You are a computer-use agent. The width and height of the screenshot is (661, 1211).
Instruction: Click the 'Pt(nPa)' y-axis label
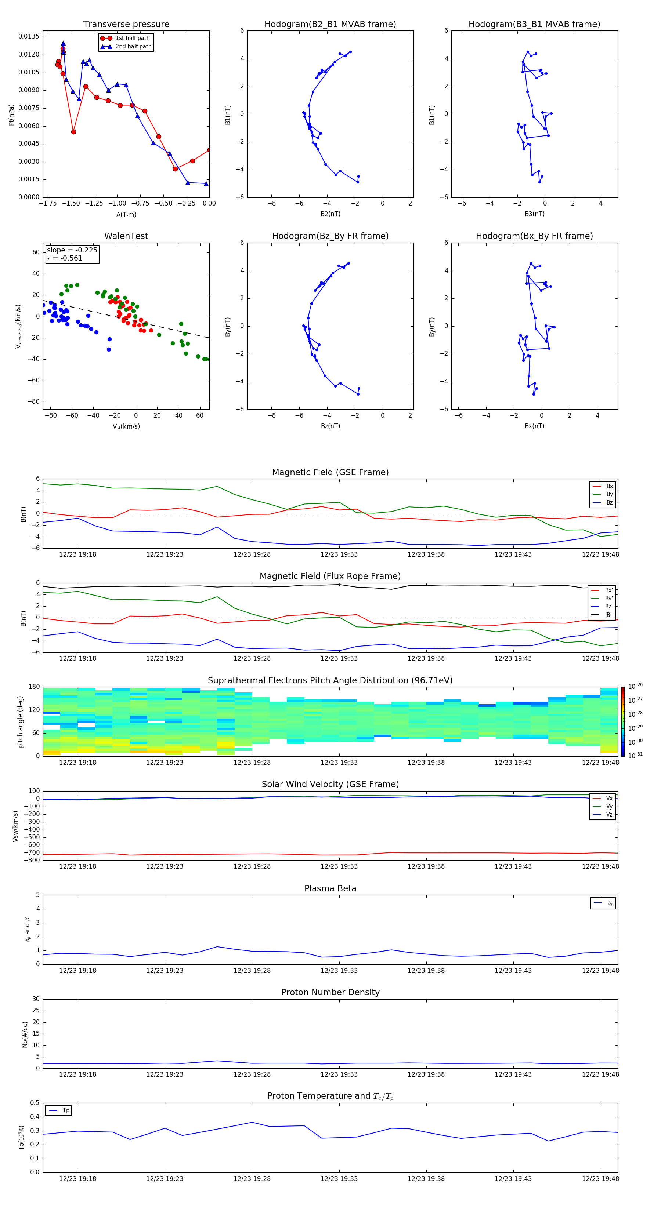click(11, 115)
